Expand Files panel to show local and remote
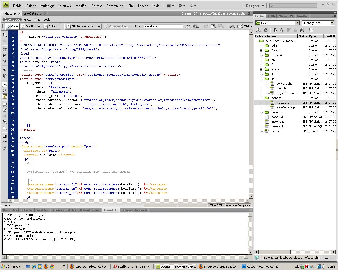The height and width of the screenshot is (270, 338). tap(311, 30)
